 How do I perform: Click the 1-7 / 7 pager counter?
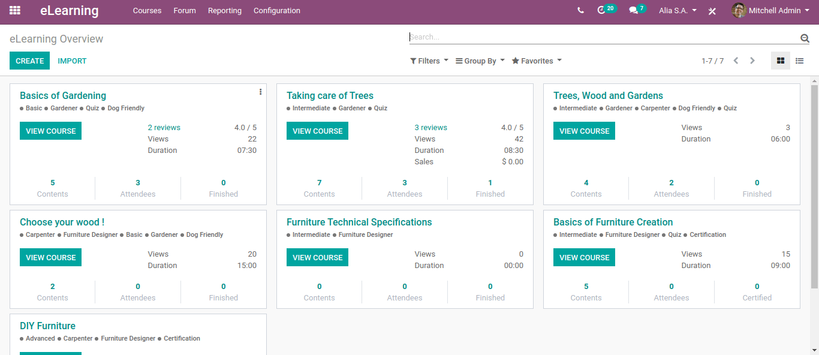712,61
